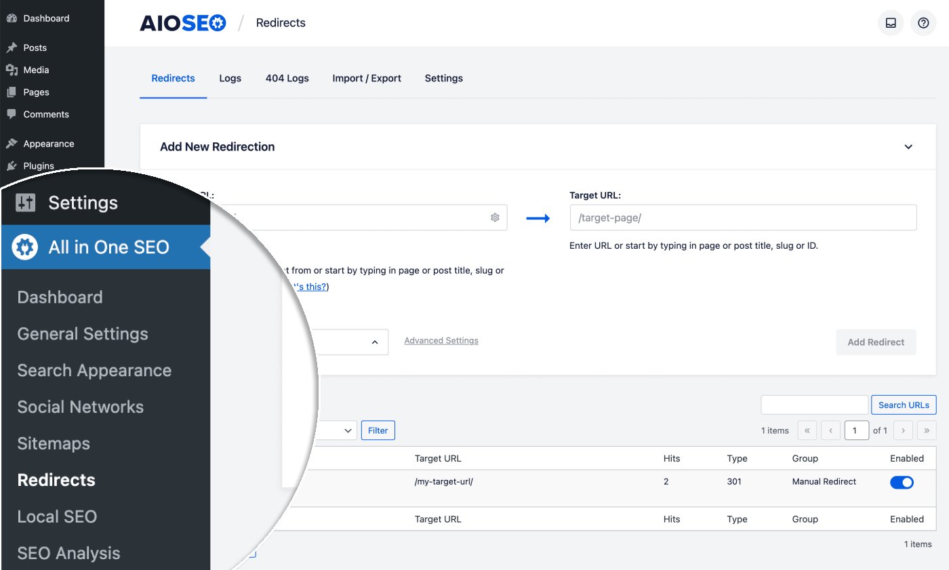The height and width of the screenshot is (570, 949).
Task: Open Sitemaps submenu item
Action: tap(54, 444)
